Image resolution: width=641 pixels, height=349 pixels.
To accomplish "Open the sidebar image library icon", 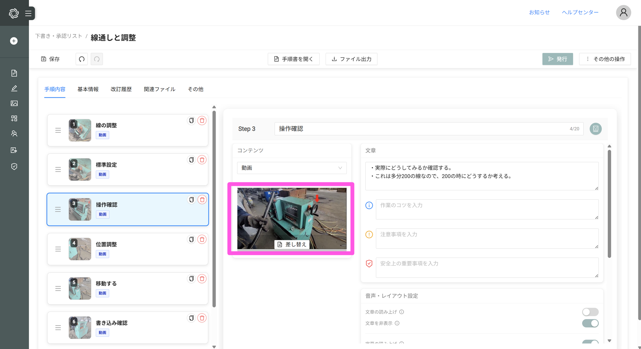I will (x=14, y=103).
